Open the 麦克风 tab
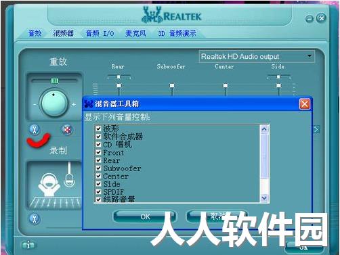Image resolution: width=340 pixels, height=255 pixels. click(135, 33)
